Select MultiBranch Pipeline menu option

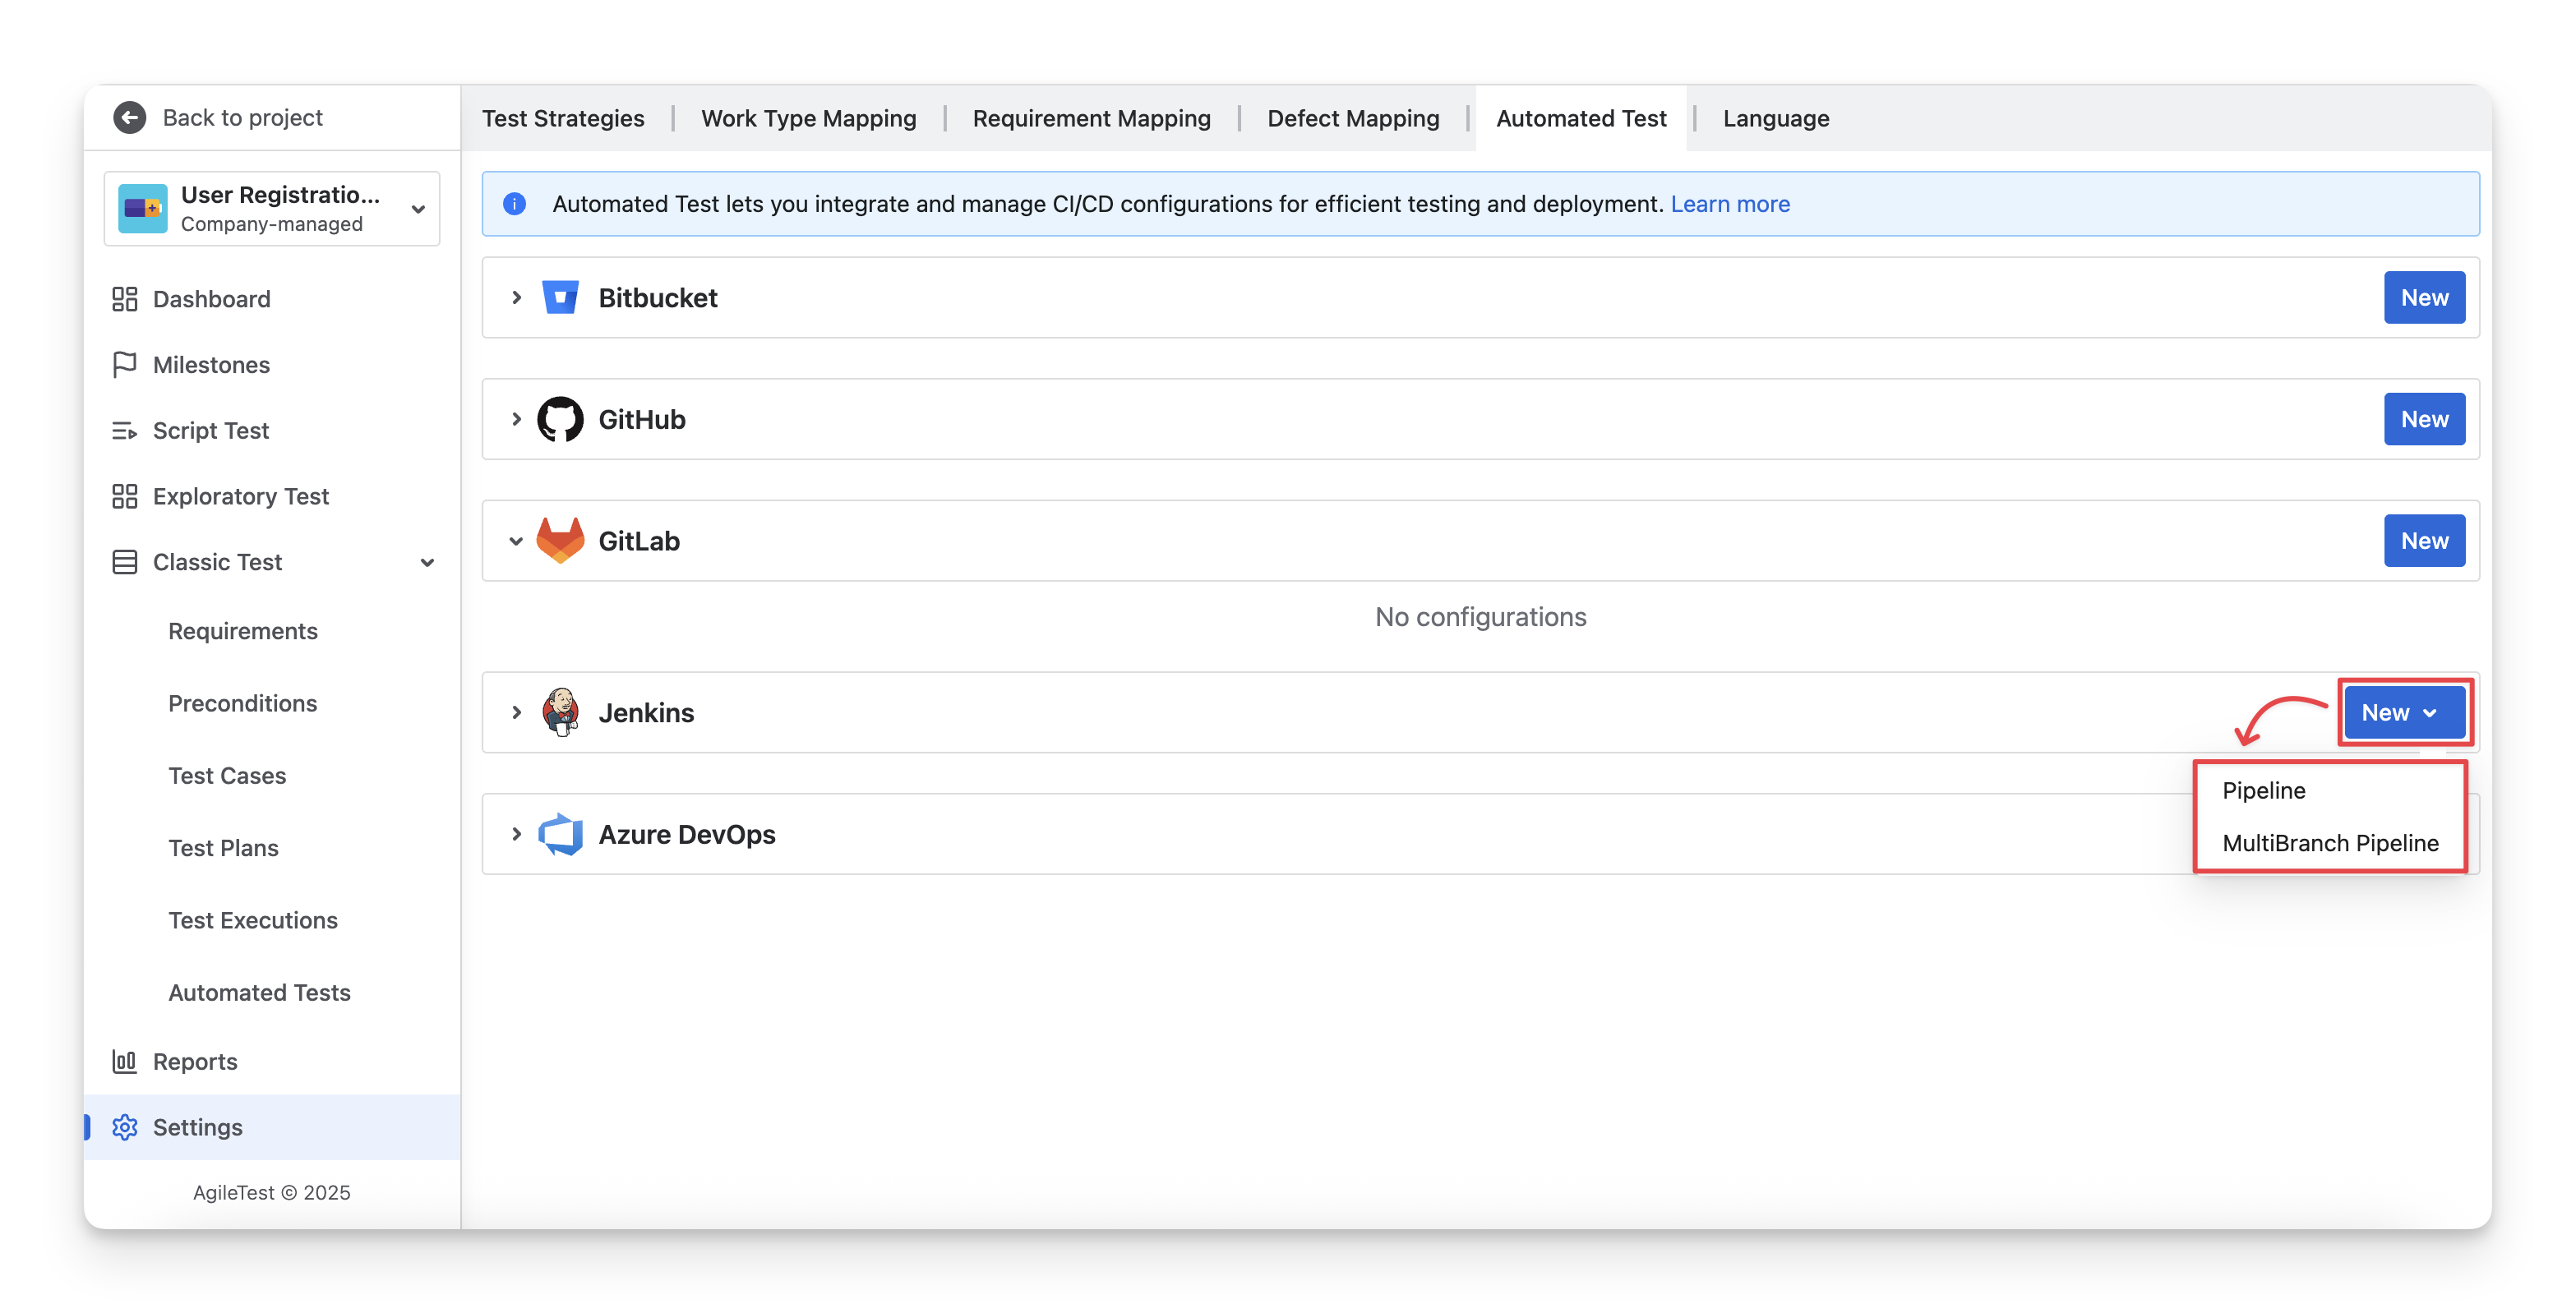click(x=2330, y=843)
